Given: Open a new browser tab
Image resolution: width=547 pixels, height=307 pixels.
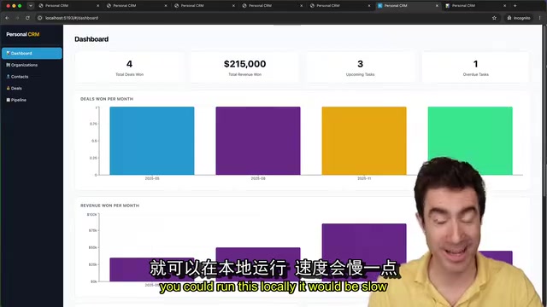Looking at the screenshot, I should point(515,6).
